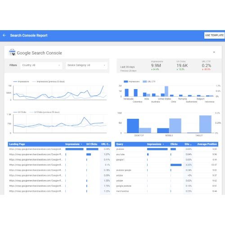This screenshot has width=225, height=225.
Task: Select the 'merchandise' query row
Action: (x=166, y=191)
